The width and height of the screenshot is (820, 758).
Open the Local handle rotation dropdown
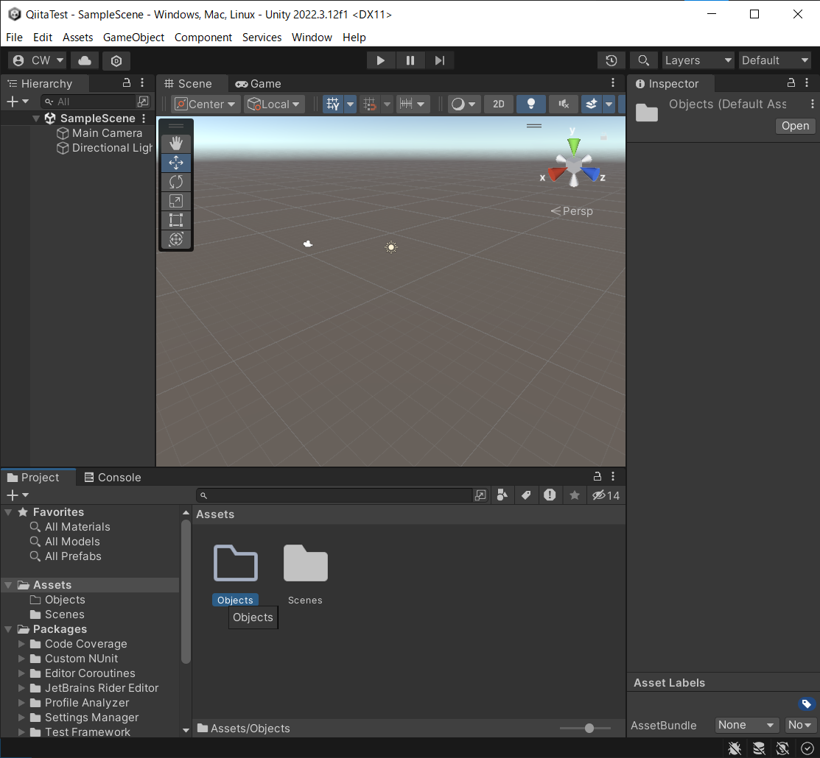[275, 104]
